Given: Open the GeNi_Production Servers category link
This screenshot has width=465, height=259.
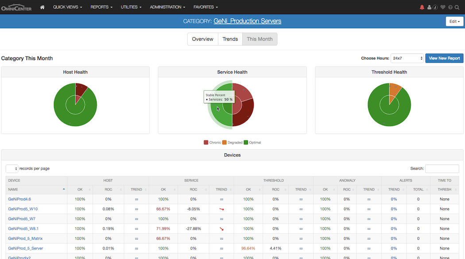Looking at the screenshot, I should 247,21.
